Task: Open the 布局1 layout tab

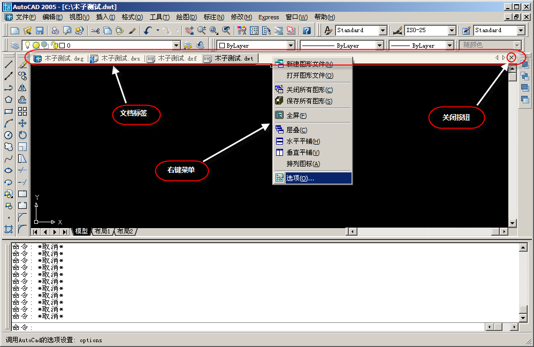Action: click(x=102, y=231)
